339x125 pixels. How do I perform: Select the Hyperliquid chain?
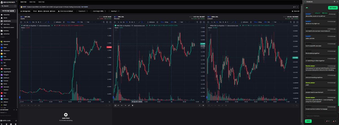point(8,72)
